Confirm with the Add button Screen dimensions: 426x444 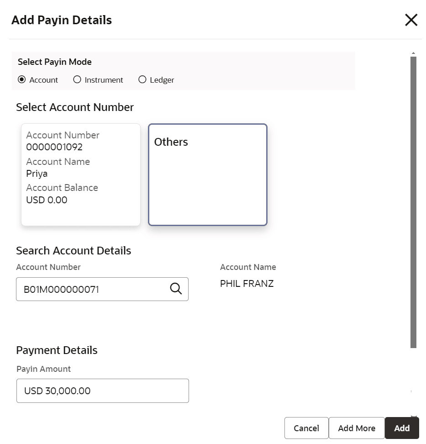(402, 428)
